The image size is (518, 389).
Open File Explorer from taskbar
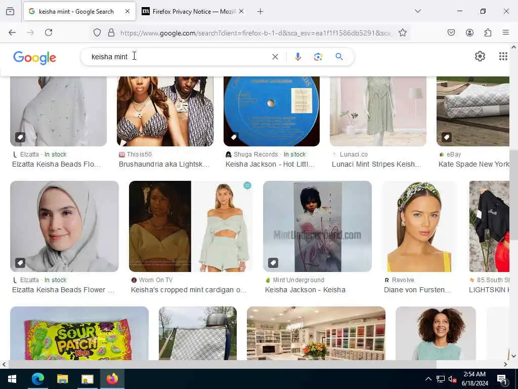(x=62, y=379)
